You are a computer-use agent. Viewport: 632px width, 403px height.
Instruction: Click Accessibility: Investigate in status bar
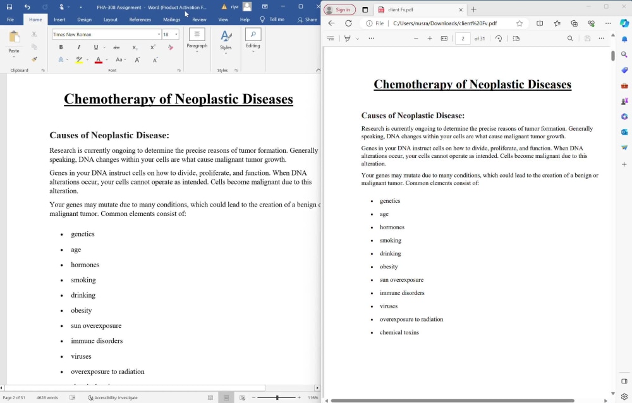pos(113,398)
